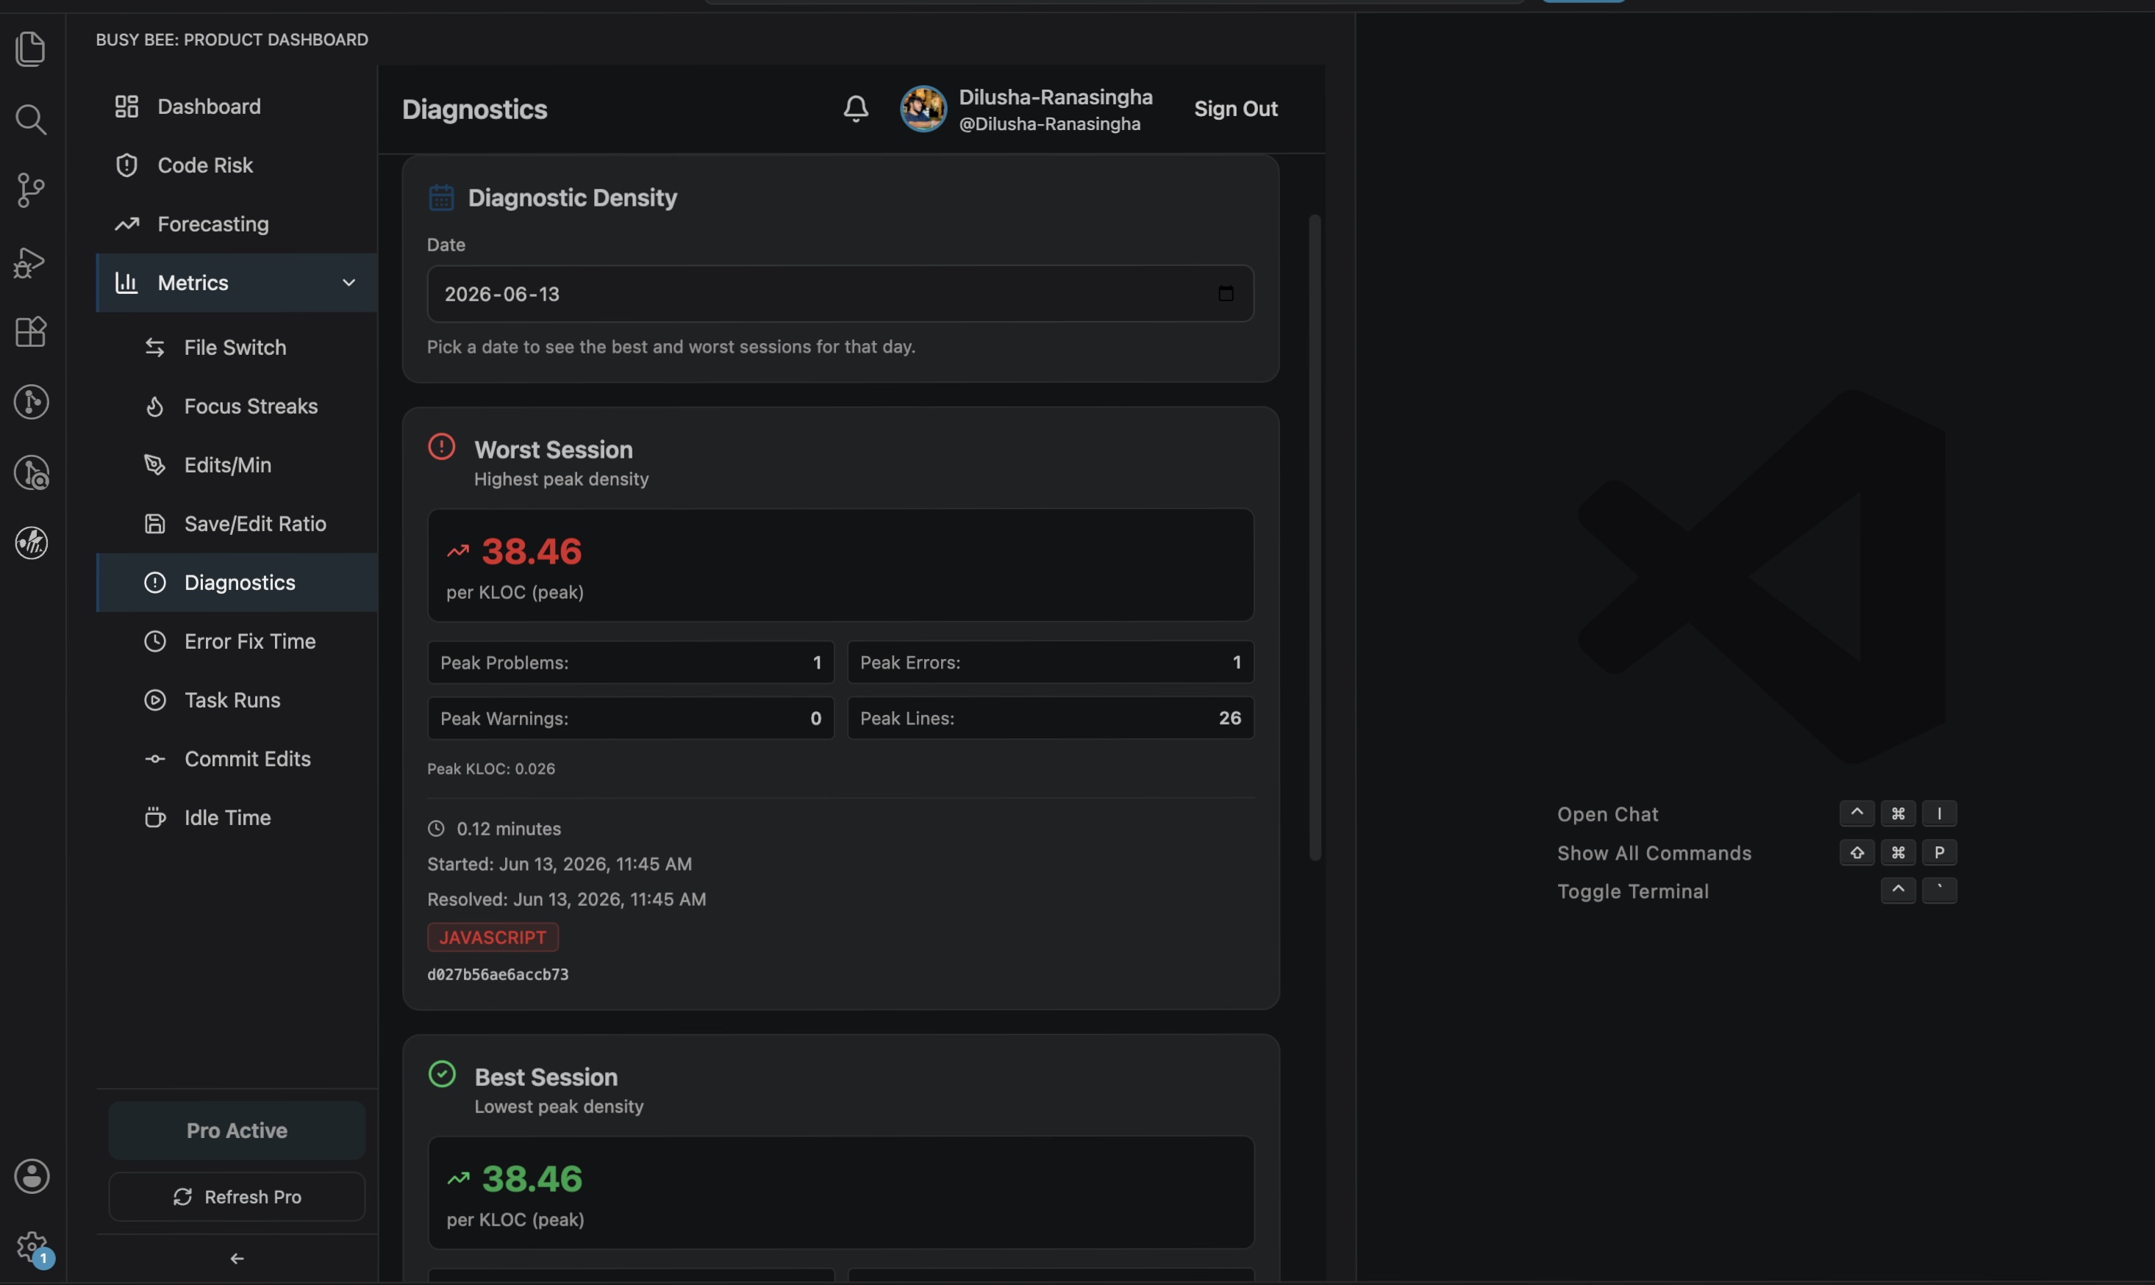The height and width of the screenshot is (1285, 2155).
Task: Open Save/Edit Ratio metric
Action: click(236, 524)
